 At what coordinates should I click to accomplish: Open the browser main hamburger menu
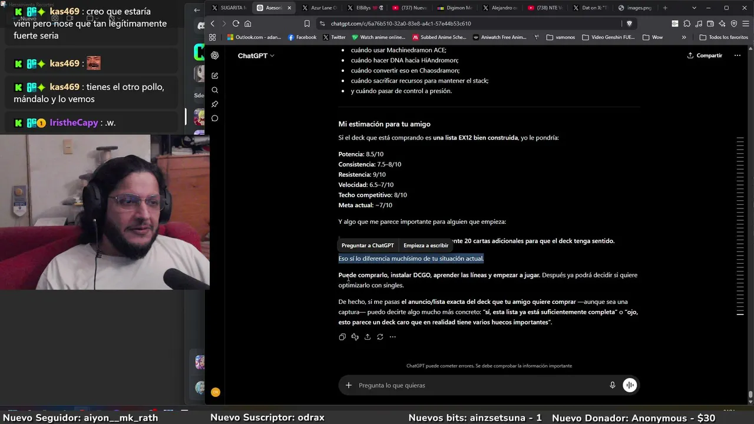click(746, 24)
